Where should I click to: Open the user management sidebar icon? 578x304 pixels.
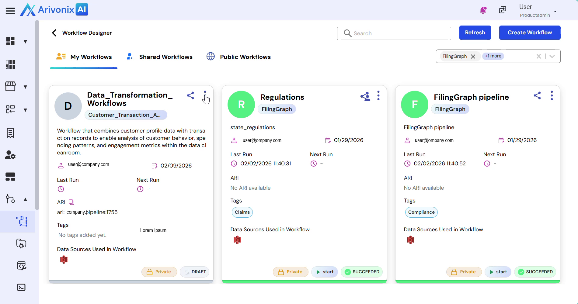click(10, 155)
